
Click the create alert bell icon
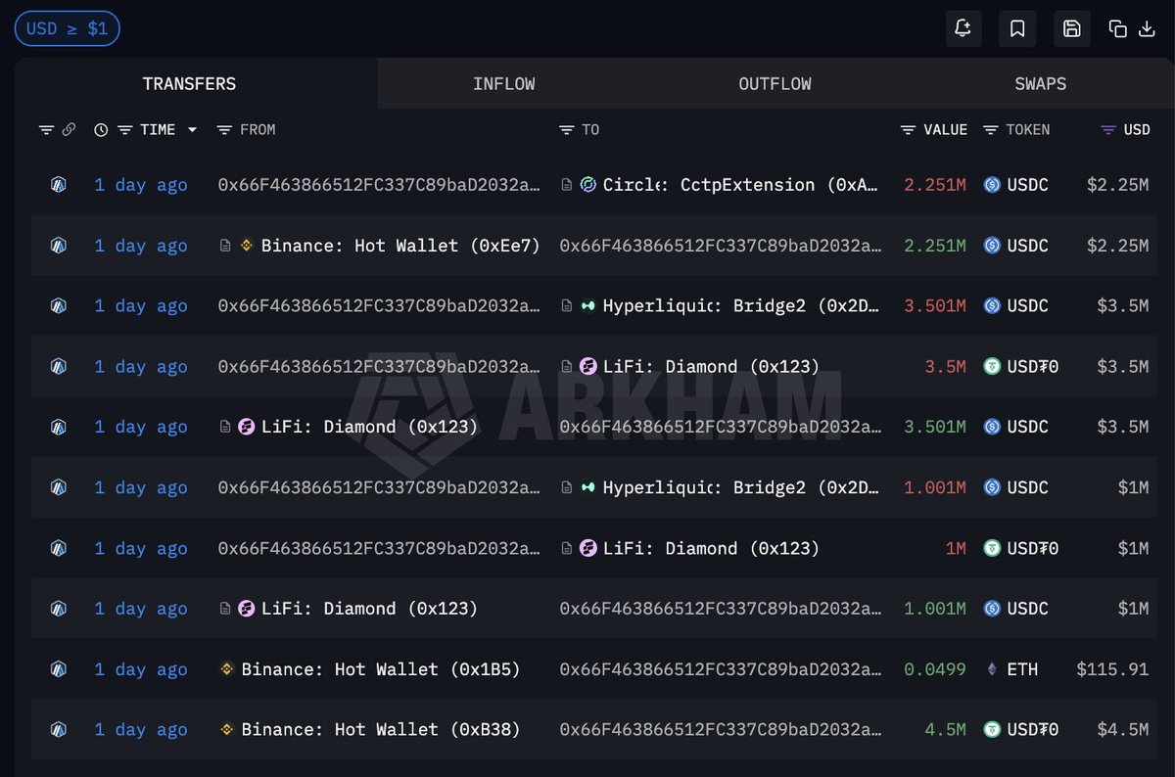pyautogui.click(x=963, y=28)
